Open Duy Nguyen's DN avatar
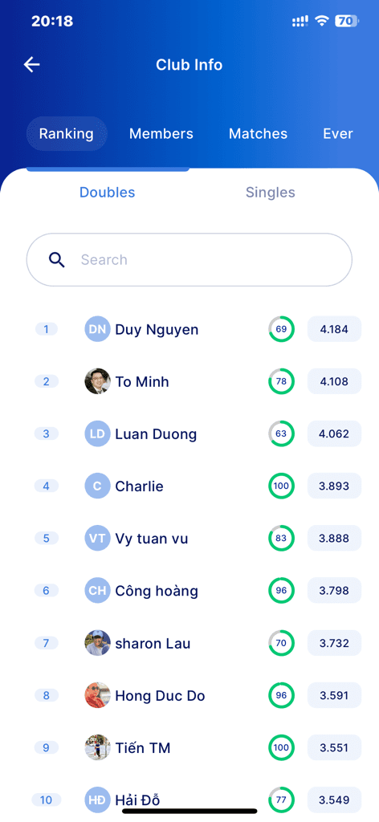 [x=97, y=329]
